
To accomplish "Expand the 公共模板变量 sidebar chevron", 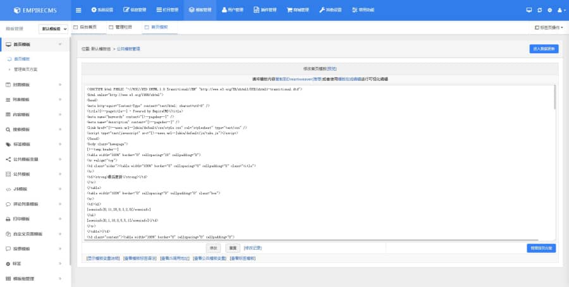I will (x=60, y=159).
